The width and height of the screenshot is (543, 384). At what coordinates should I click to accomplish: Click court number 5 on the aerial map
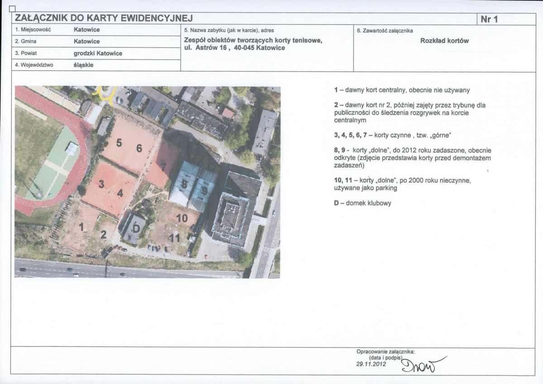tap(119, 143)
